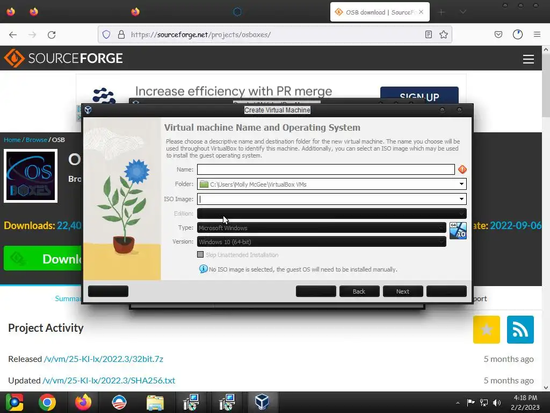Open VirtualBox from the taskbar
The height and width of the screenshot is (413, 550).
(262, 402)
